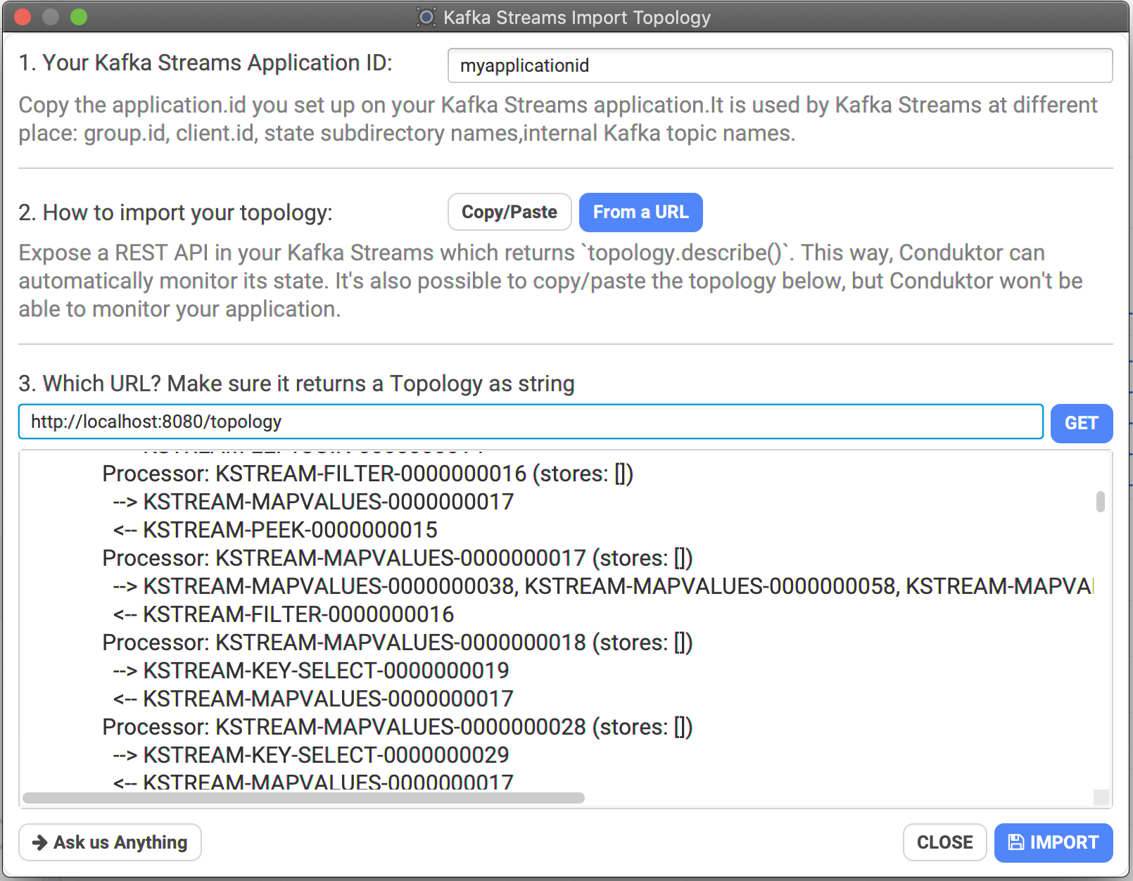The height and width of the screenshot is (881, 1133).
Task: Click the vertical scrollbar thumb of topology text
Action: click(1100, 502)
